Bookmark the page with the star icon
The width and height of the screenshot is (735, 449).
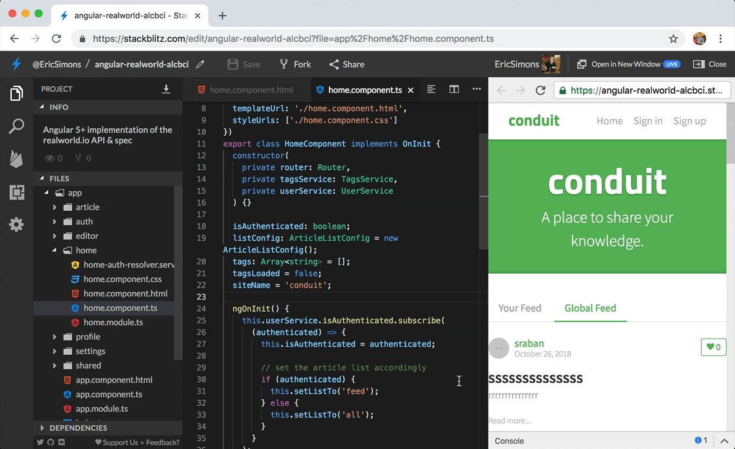coord(673,39)
